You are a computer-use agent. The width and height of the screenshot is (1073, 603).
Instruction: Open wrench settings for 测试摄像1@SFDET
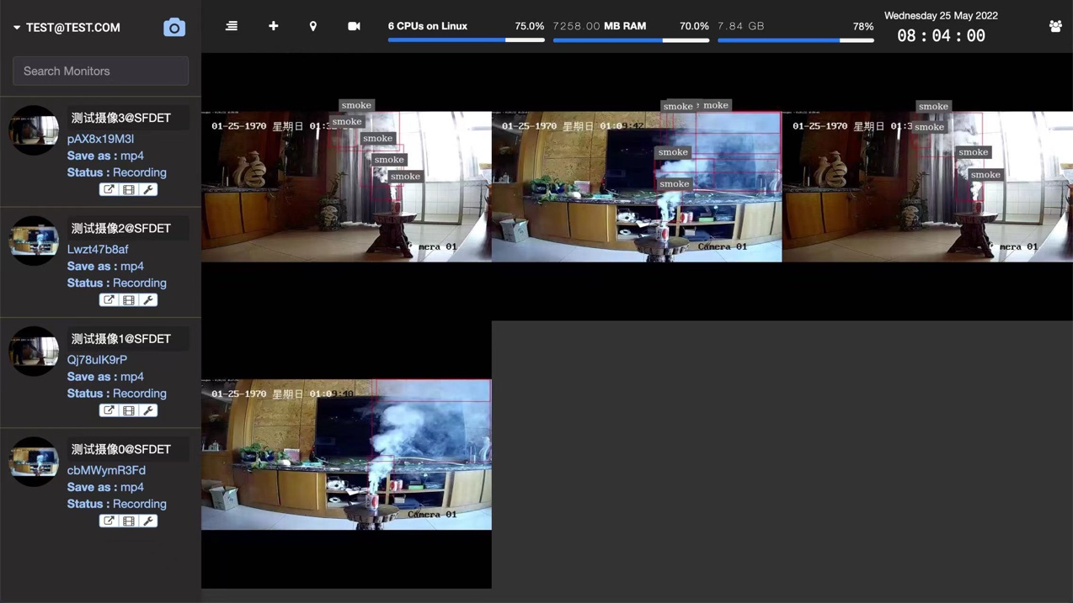tap(148, 410)
